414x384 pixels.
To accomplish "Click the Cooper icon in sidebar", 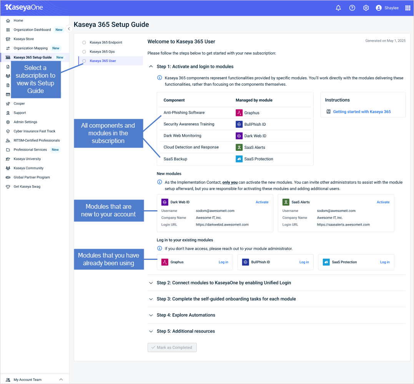I will point(8,103).
